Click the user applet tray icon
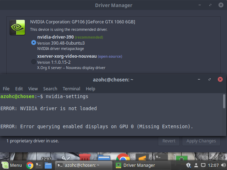 [x=196, y=165]
